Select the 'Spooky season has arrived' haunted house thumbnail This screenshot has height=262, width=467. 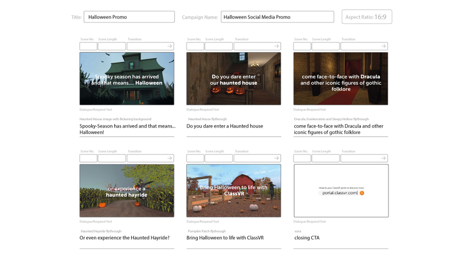(127, 79)
